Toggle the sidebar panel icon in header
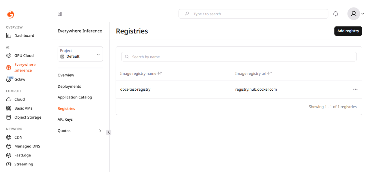Screen dimensions: 379x172 click(x=60, y=14)
